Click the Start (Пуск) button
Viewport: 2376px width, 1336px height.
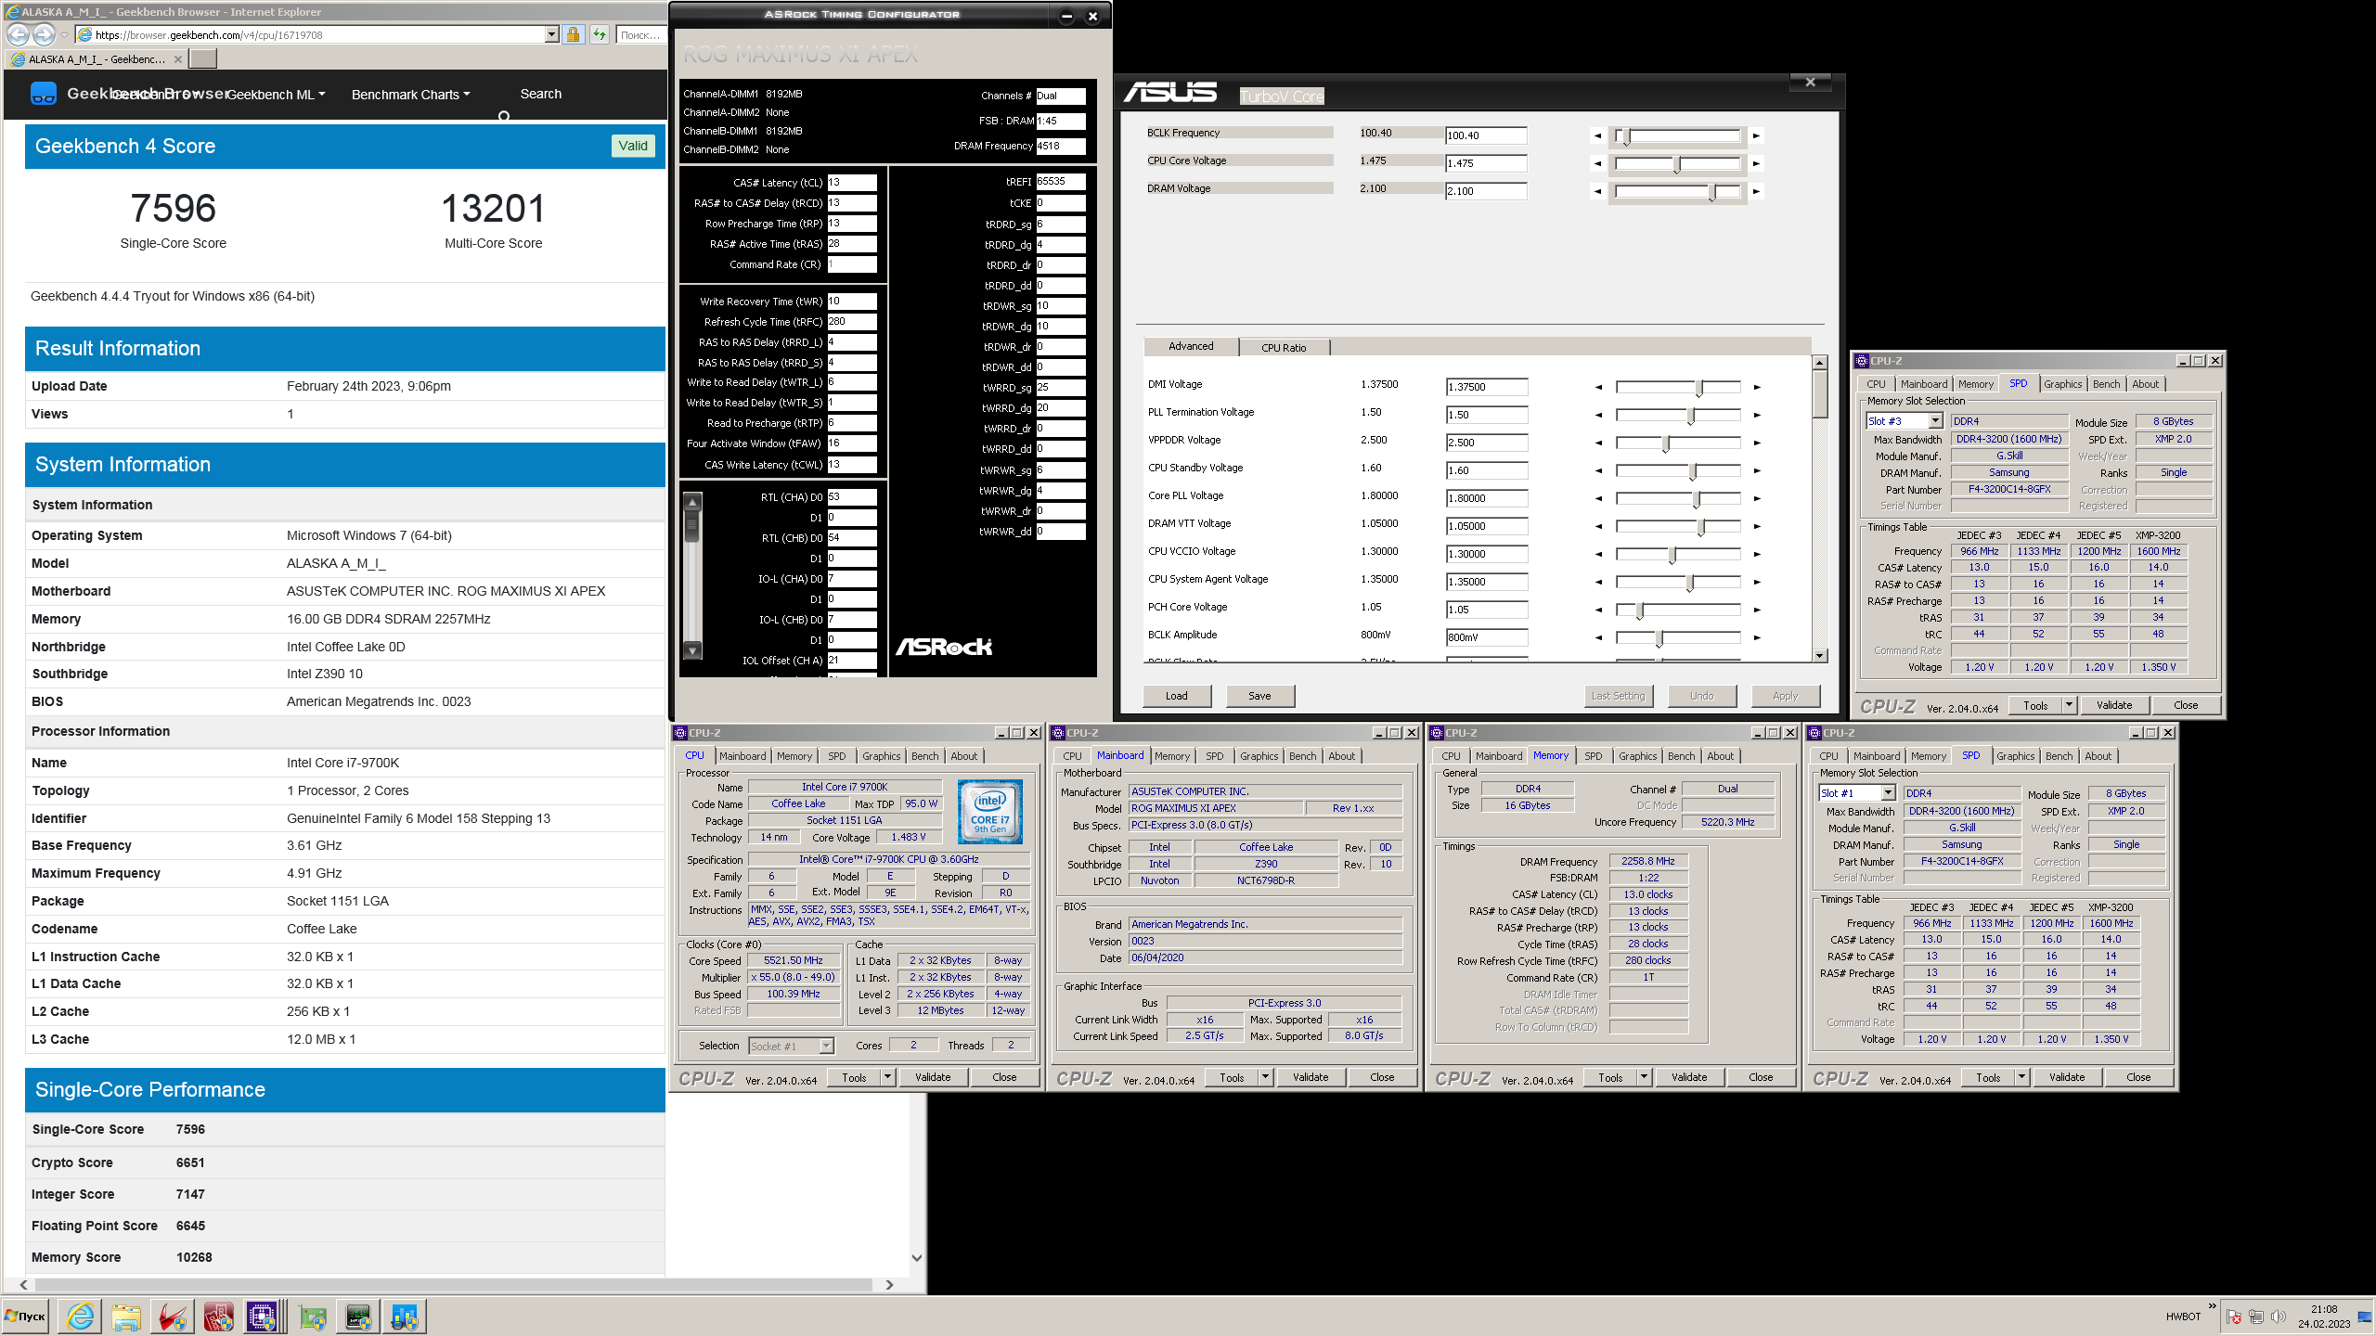[25, 1316]
